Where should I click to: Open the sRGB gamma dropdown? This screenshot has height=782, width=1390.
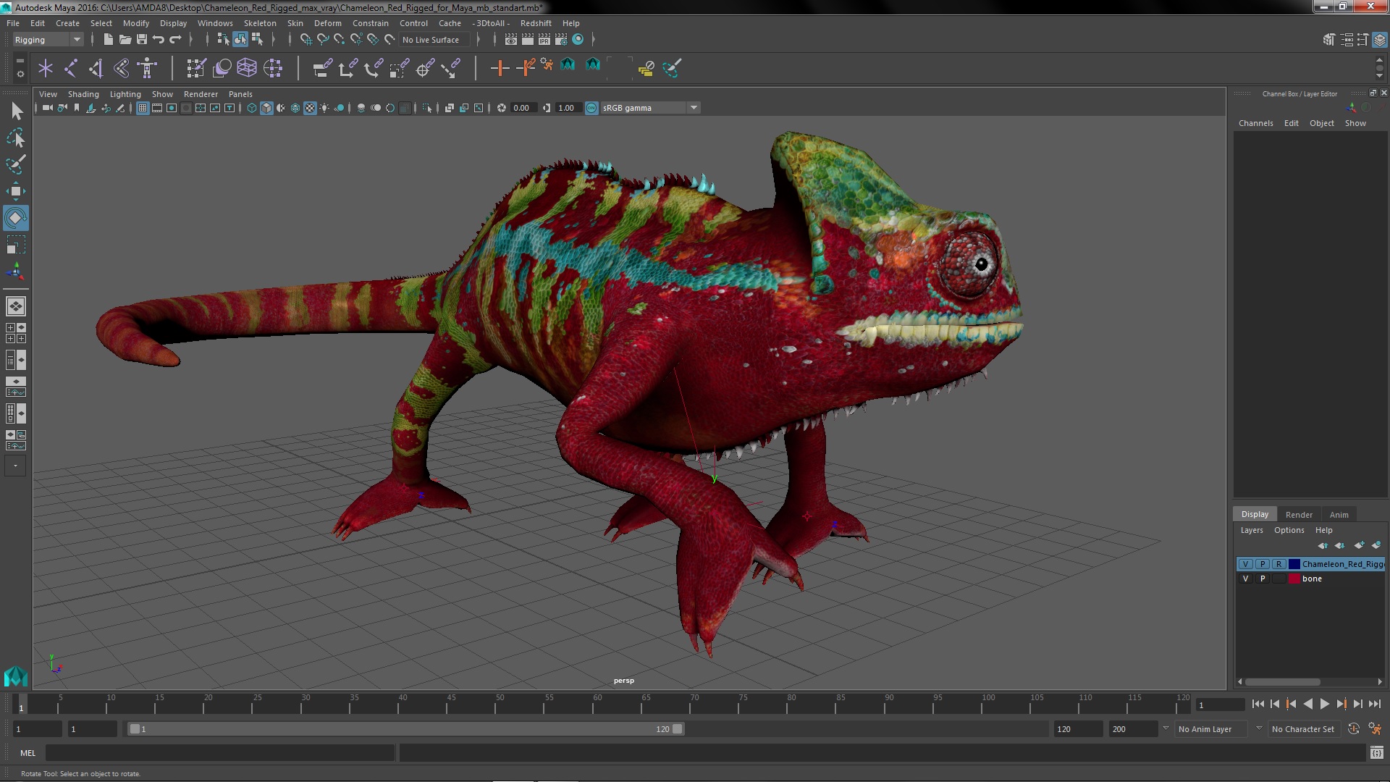click(649, 108)
